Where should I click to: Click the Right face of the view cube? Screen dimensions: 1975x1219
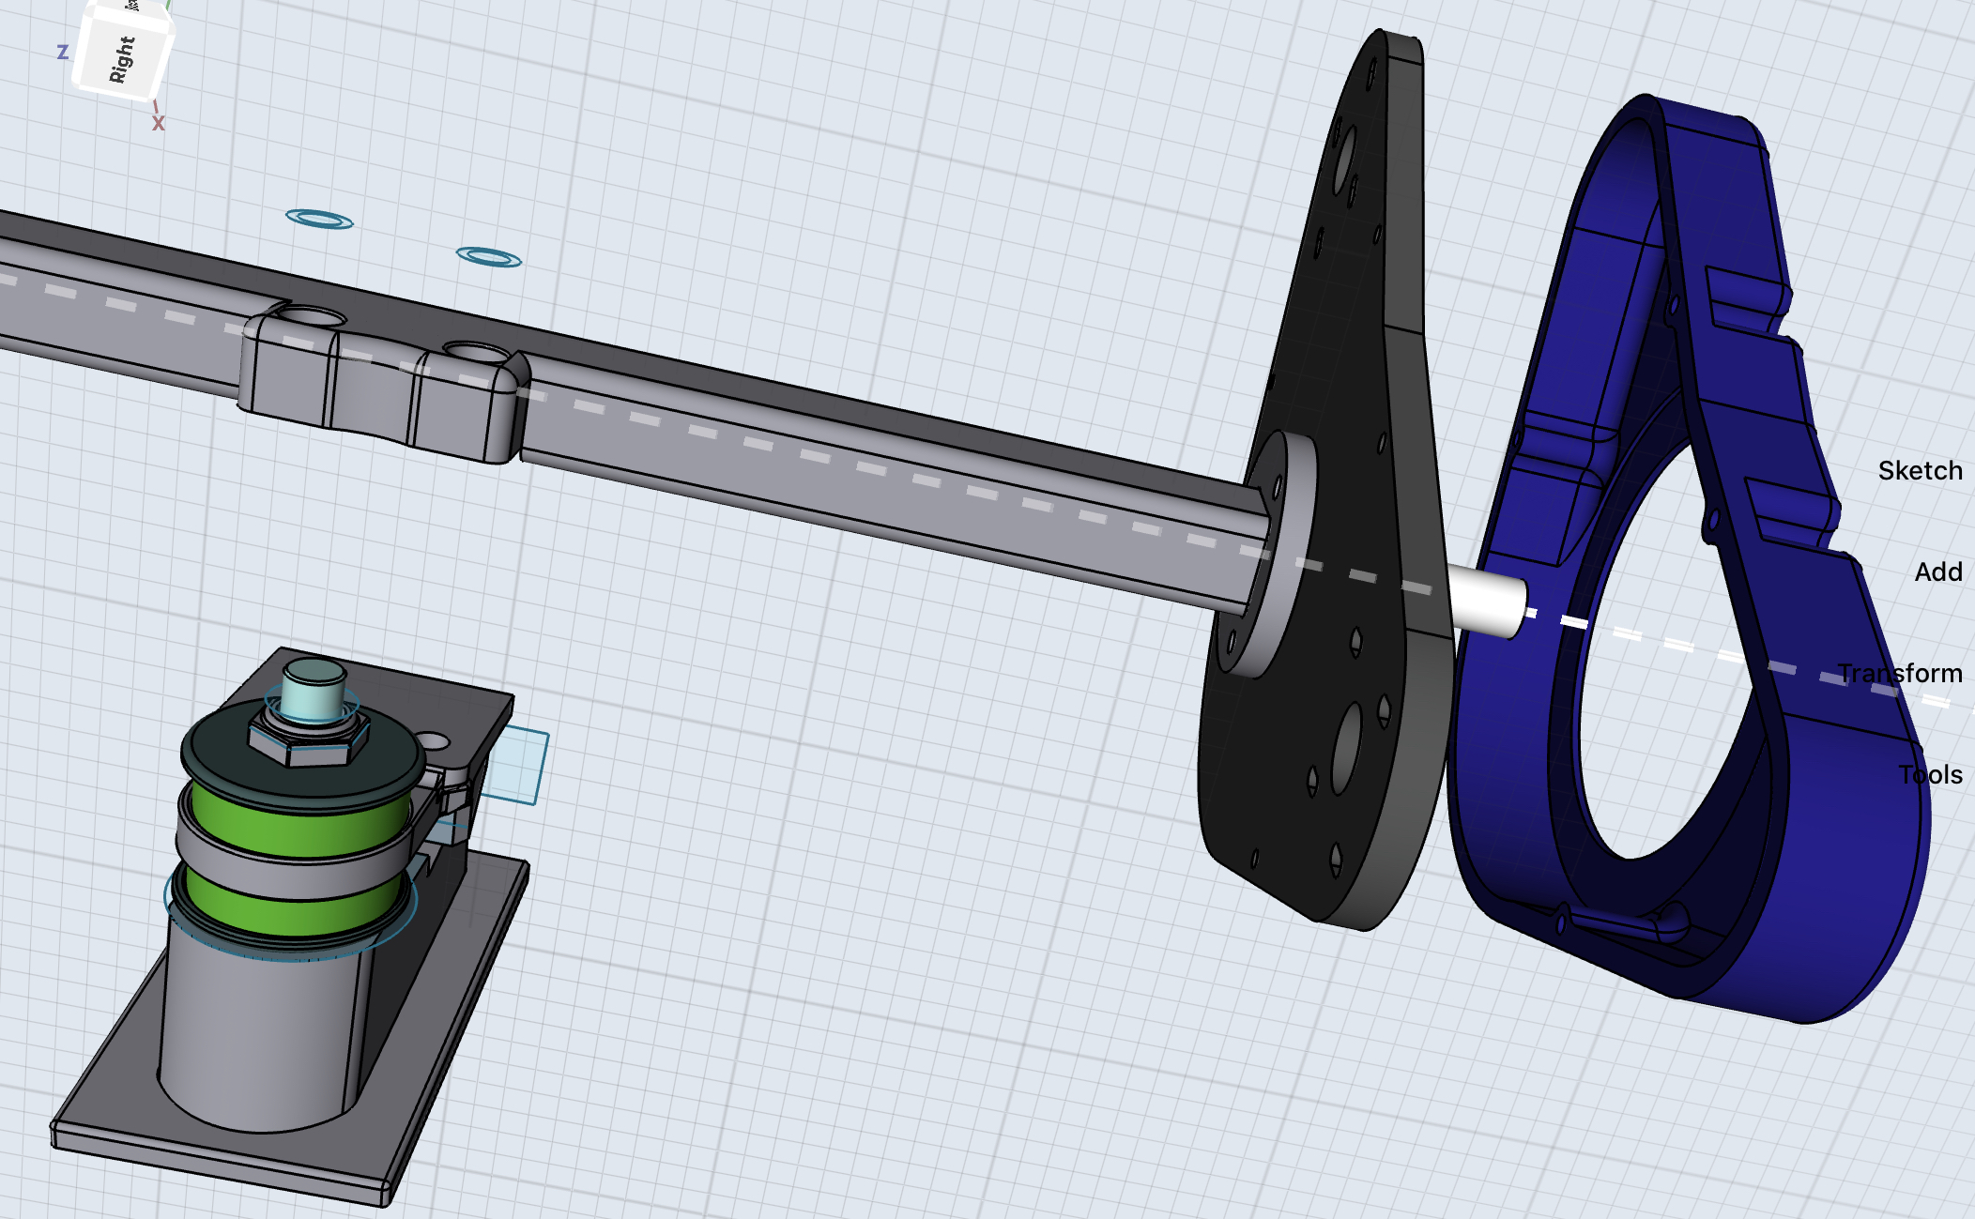coord(123,60)
